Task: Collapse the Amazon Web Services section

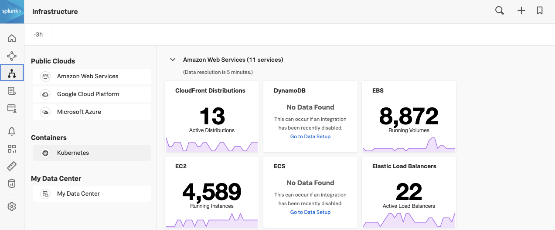Action: point(173,60)
